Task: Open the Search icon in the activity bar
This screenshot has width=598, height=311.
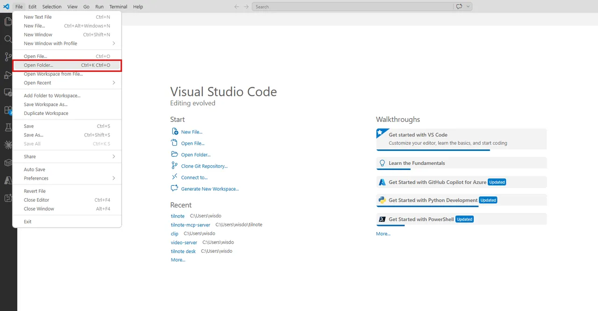Action: (8, 39)
